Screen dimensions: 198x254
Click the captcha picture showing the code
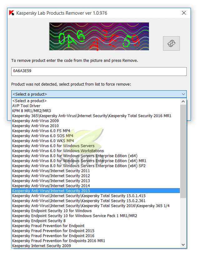99,37
